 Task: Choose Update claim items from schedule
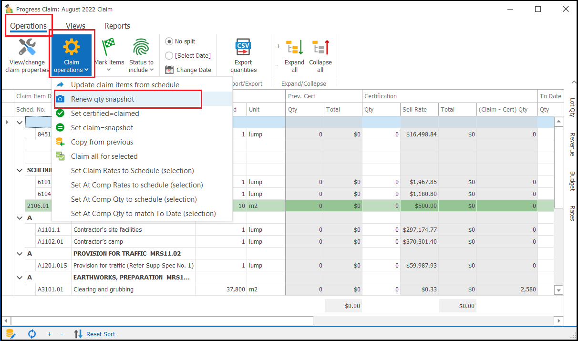point(142,85)
